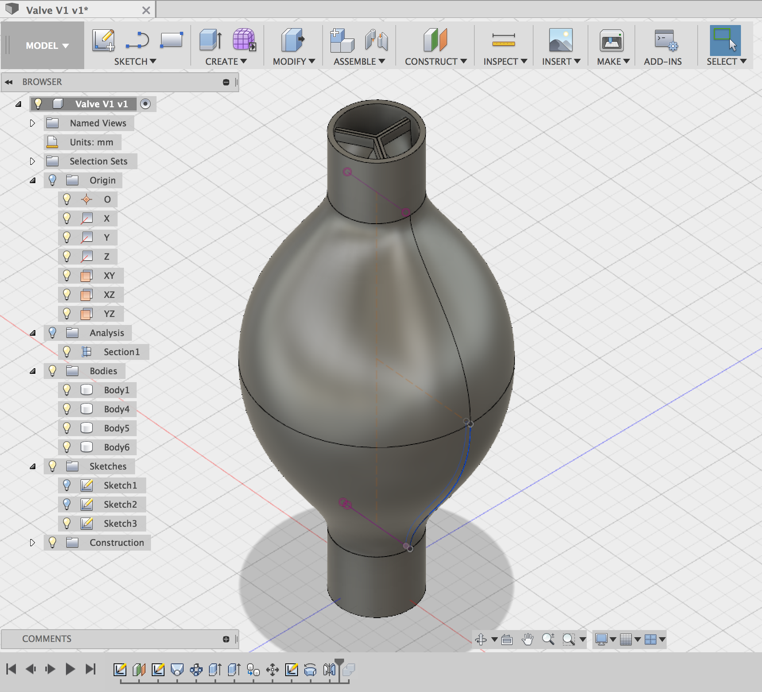Viewport: 762px width, 692px height.
Task: Open the MODIFY menu
Action: click(x=294, y=62)
